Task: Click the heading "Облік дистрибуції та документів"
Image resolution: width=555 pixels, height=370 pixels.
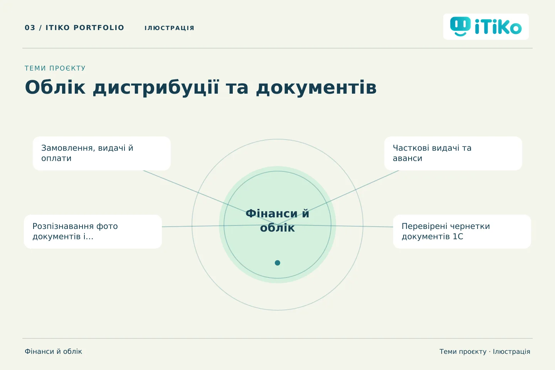Action: click(x=201, y=87)
